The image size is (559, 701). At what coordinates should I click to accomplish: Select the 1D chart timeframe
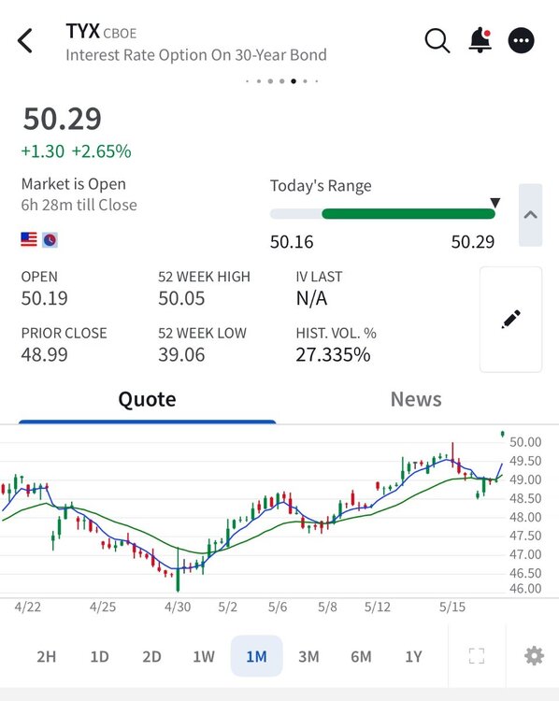(99, 656)
